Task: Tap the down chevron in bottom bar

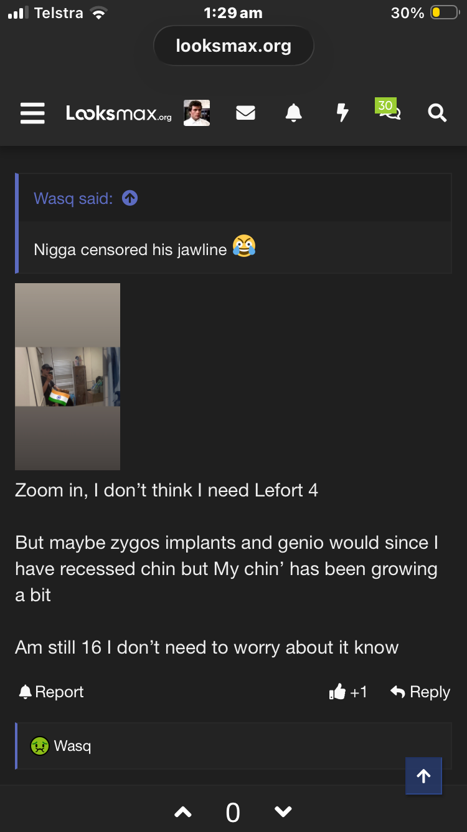Action: 283,812
